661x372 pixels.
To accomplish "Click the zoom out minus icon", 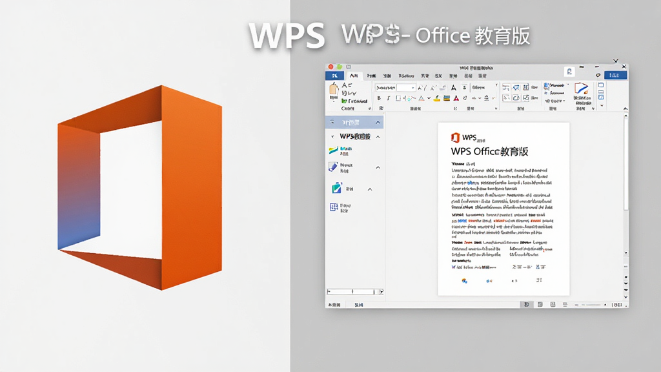I will [x=576, y=305].
